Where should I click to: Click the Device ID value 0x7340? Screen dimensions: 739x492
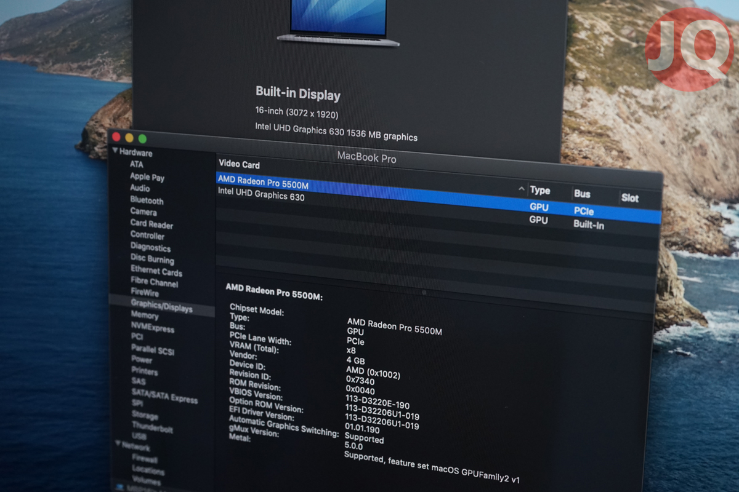point(360,381)
